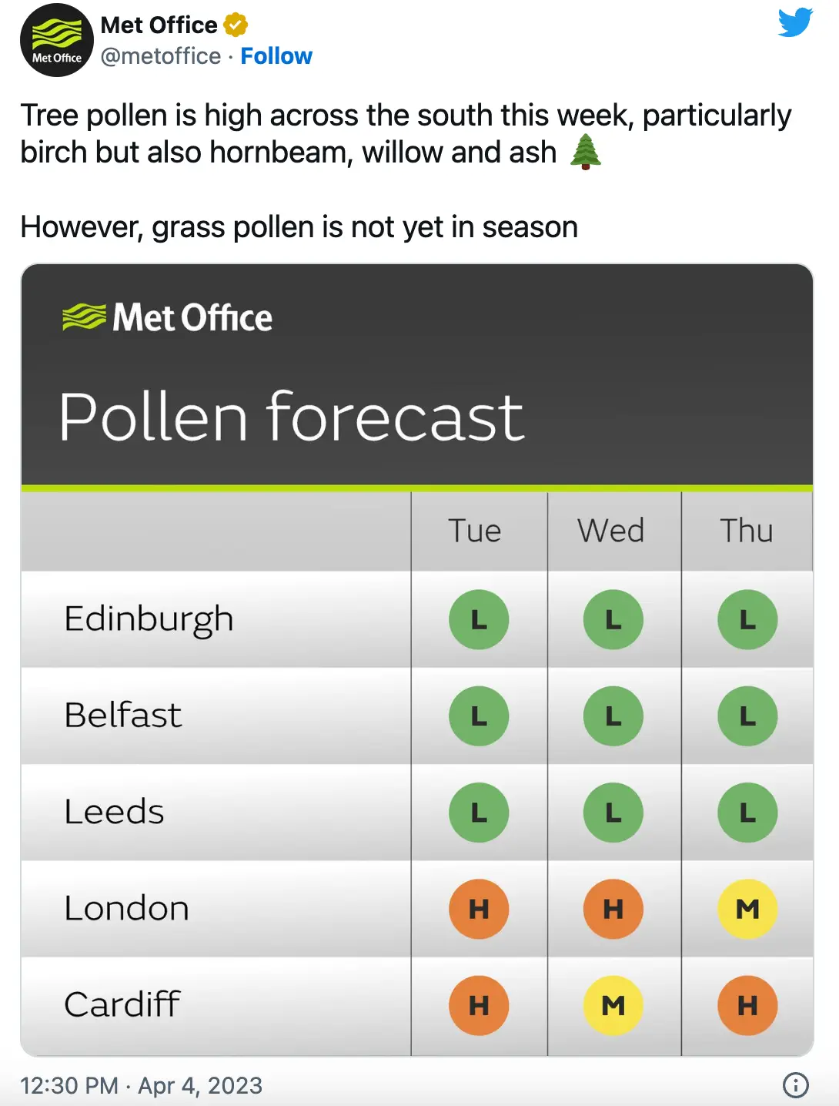Image resolution: width=839 pixels, height=1106 pixels.
Task: Select London's high pollen badge for Tuesday
Action: [479, 909]
